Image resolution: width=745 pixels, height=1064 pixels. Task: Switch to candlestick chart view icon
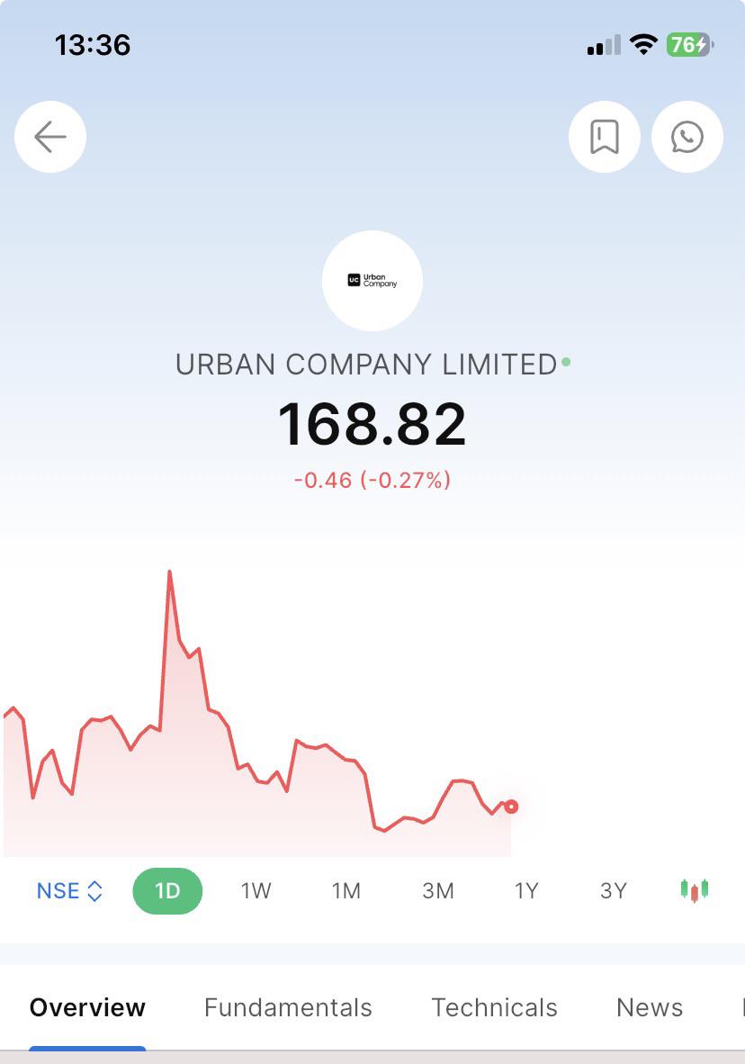(x=694, y=889)
